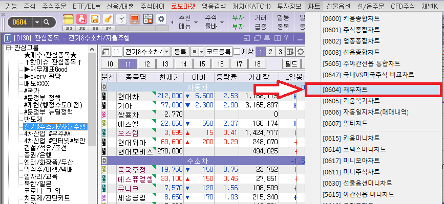This screenshot has height=204, width=444.
Task: Click the refresh circular arrow icon
Action: pos(300,52)
